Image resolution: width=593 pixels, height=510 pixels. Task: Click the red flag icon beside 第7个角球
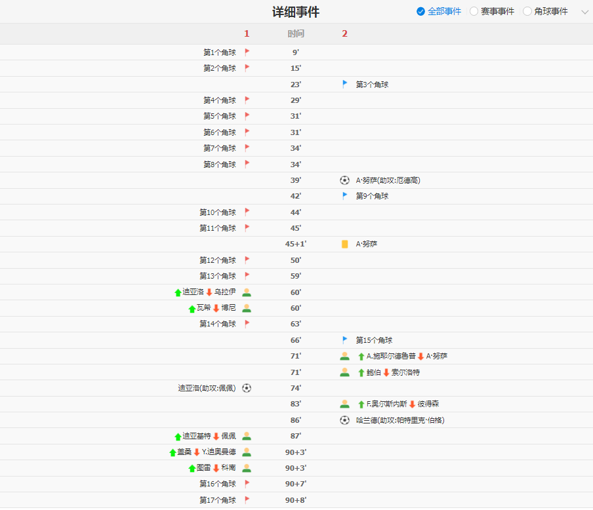247,147
